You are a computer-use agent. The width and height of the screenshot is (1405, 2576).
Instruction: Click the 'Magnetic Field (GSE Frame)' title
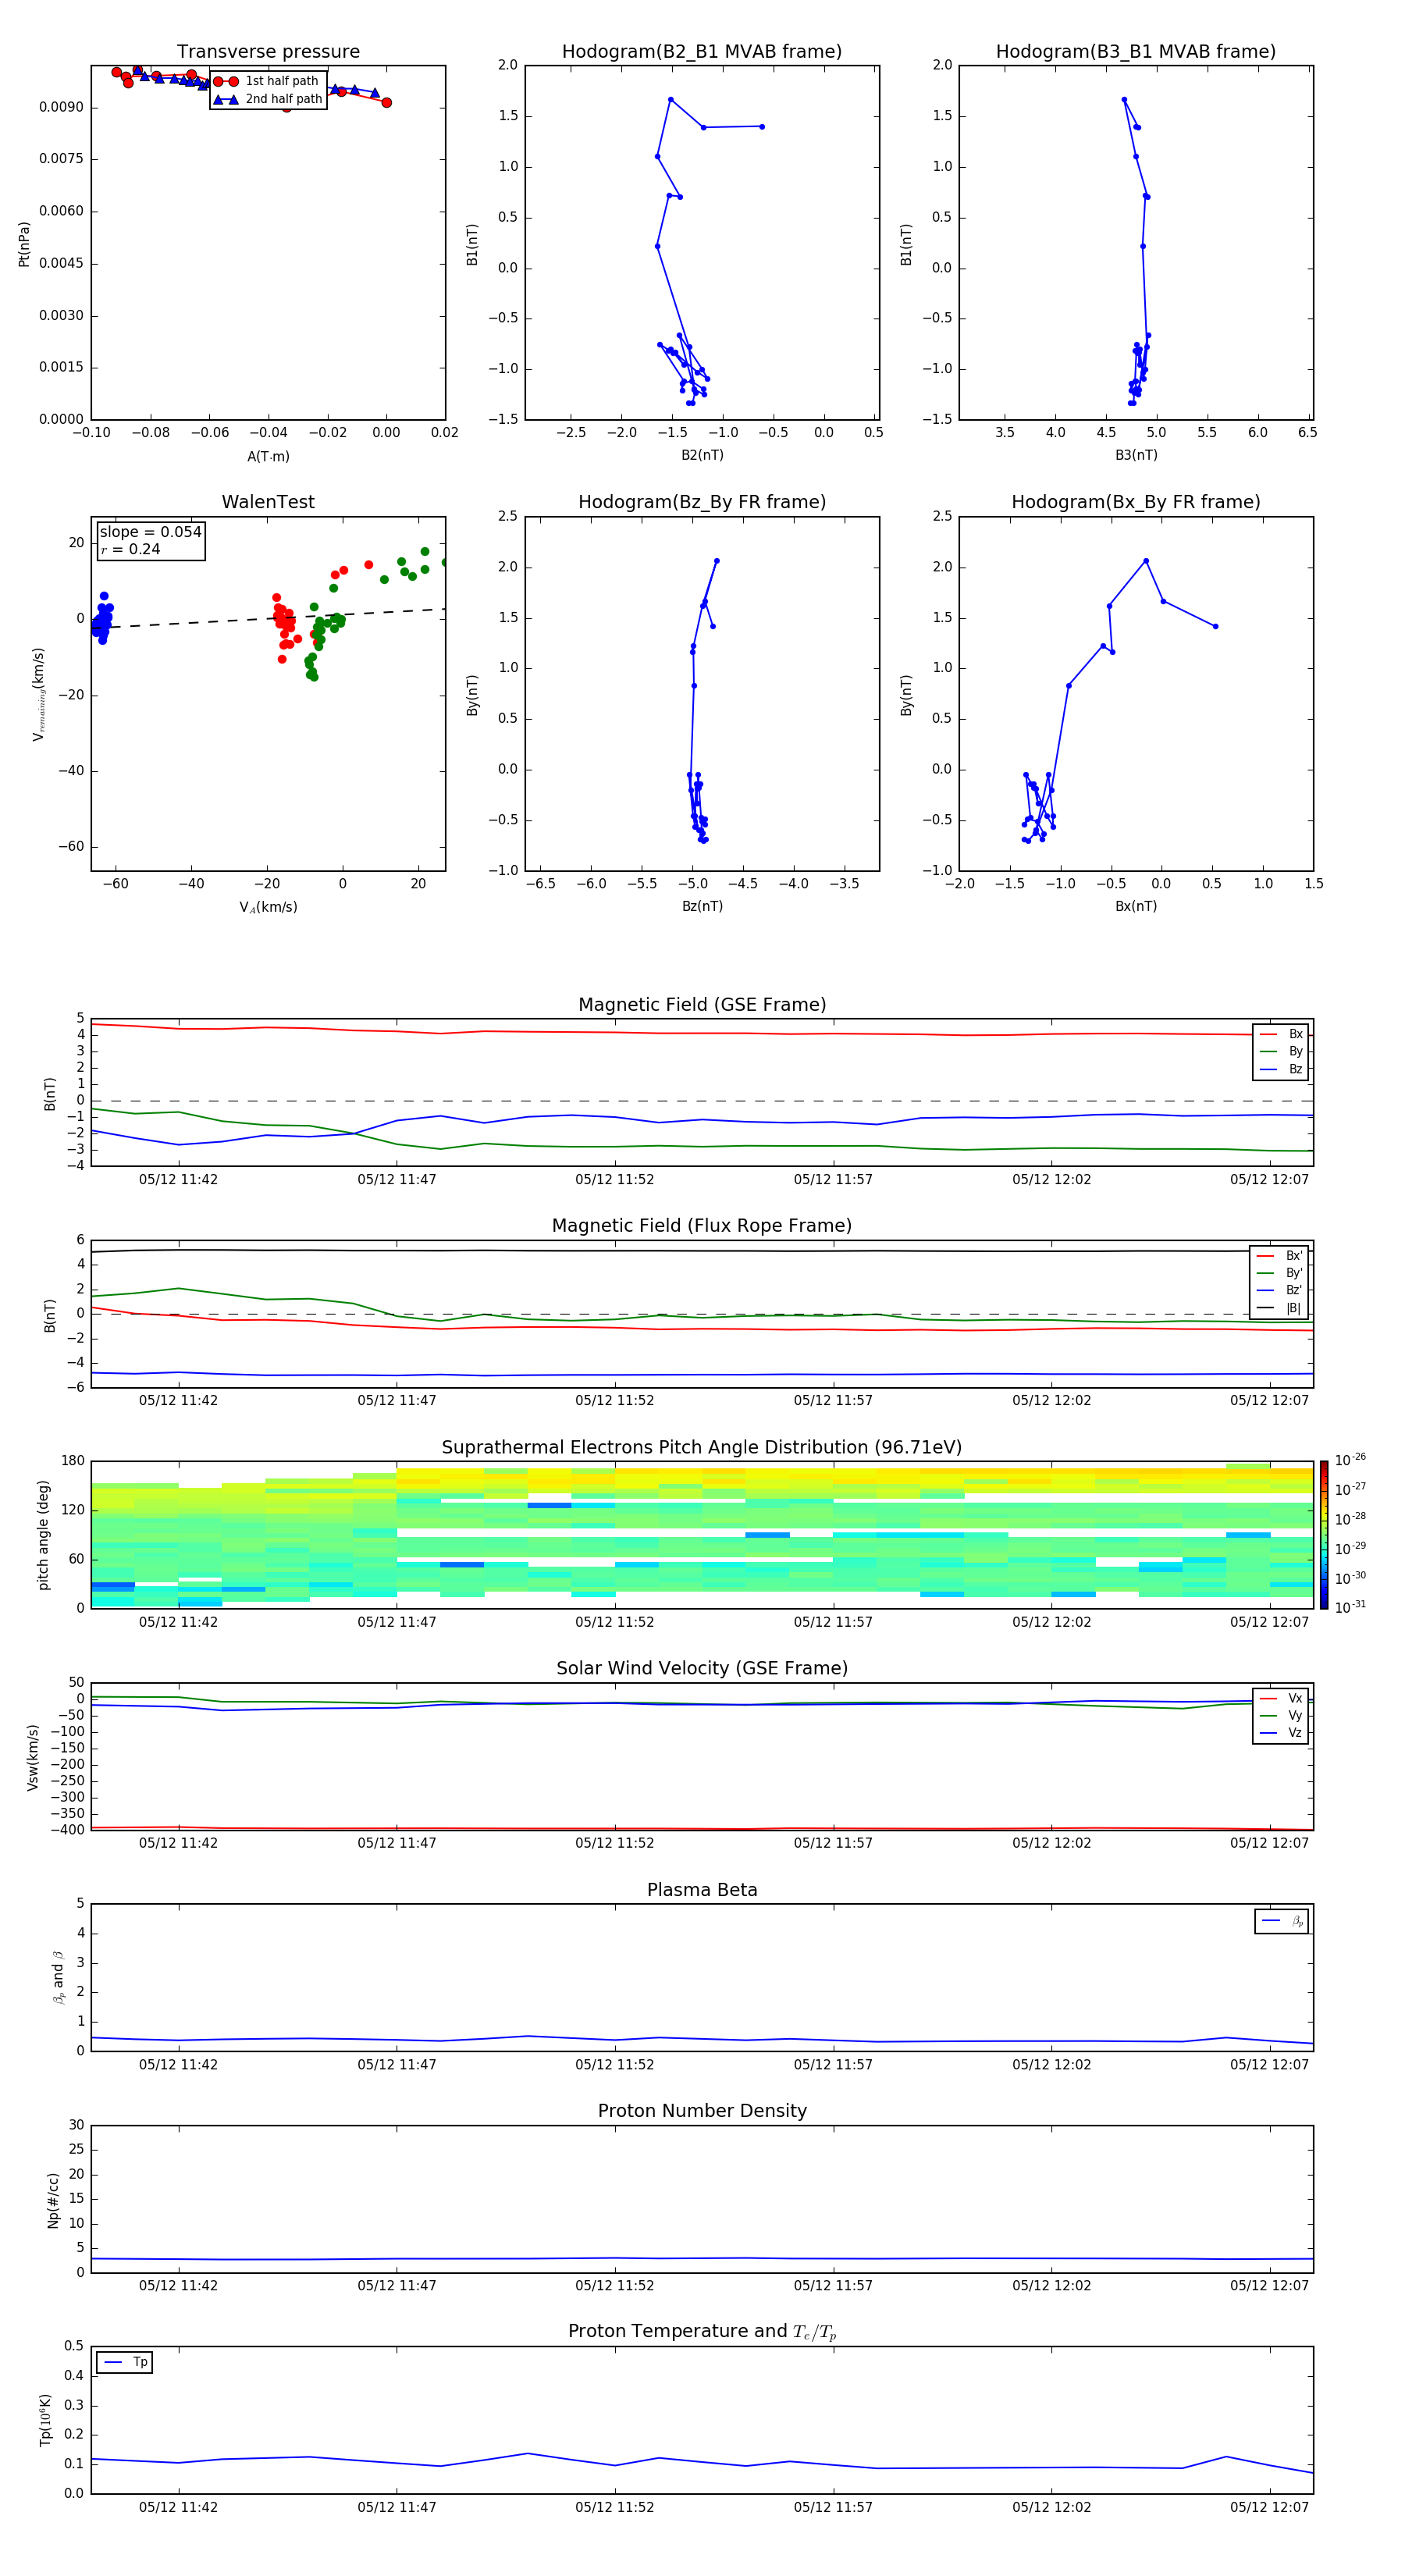pyautogui.click(x=702, y=1005)
